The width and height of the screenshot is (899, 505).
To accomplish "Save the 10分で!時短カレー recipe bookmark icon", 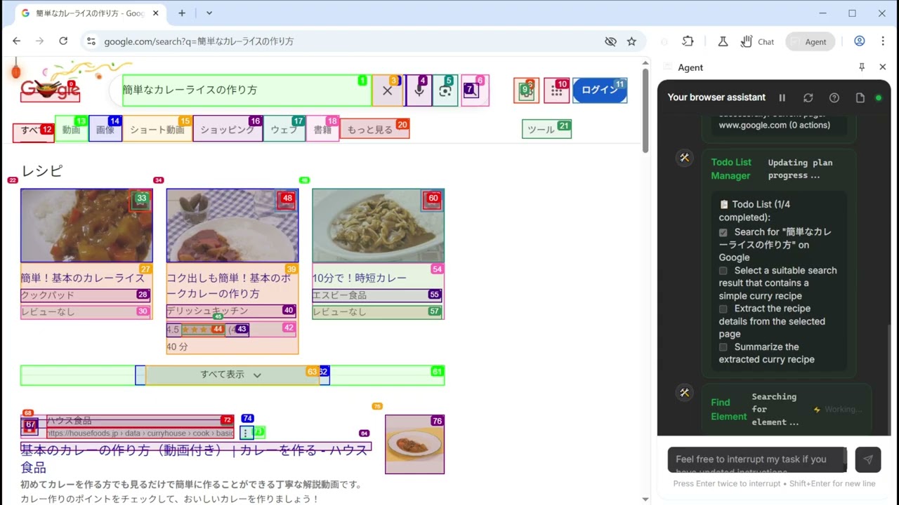I will coord(433,200).
